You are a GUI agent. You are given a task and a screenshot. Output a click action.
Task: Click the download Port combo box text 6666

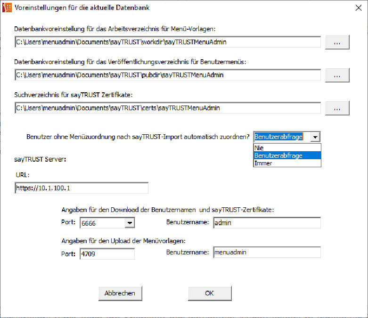coord(102,223)
